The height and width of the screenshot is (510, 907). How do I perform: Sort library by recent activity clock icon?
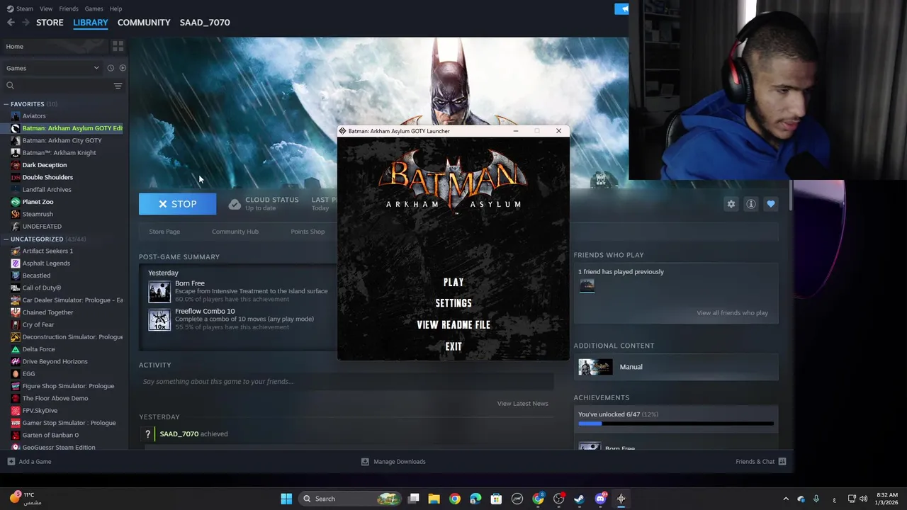click(x=111, y=68)
